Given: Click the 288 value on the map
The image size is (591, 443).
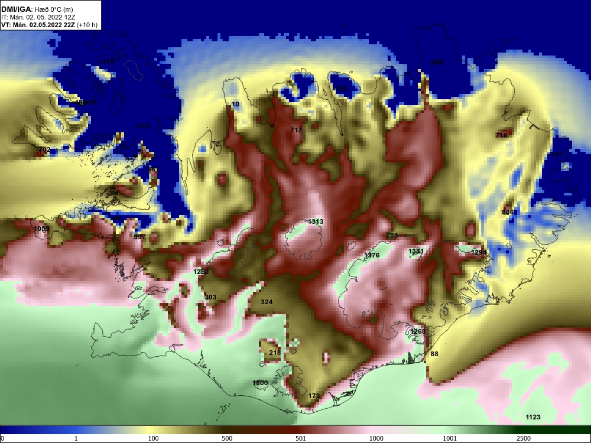Looking at the screenshot, I should tap(392, 236).
